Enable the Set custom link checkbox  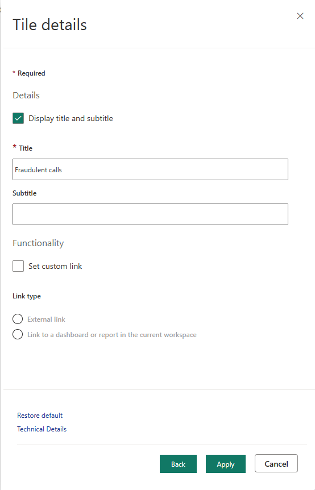[18, 266]
